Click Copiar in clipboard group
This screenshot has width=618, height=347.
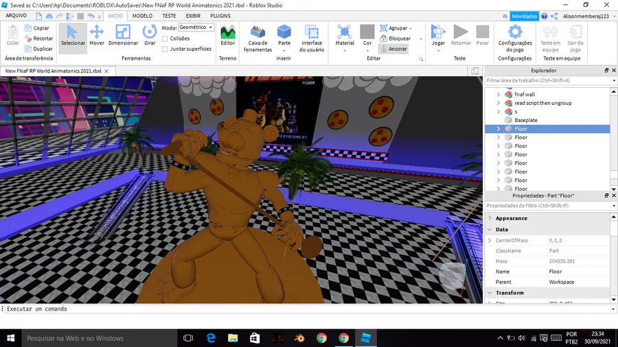pyautogui.click(x=37, y=28)
